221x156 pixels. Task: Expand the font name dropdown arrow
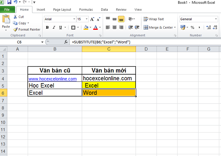click(x=74, y=19)
